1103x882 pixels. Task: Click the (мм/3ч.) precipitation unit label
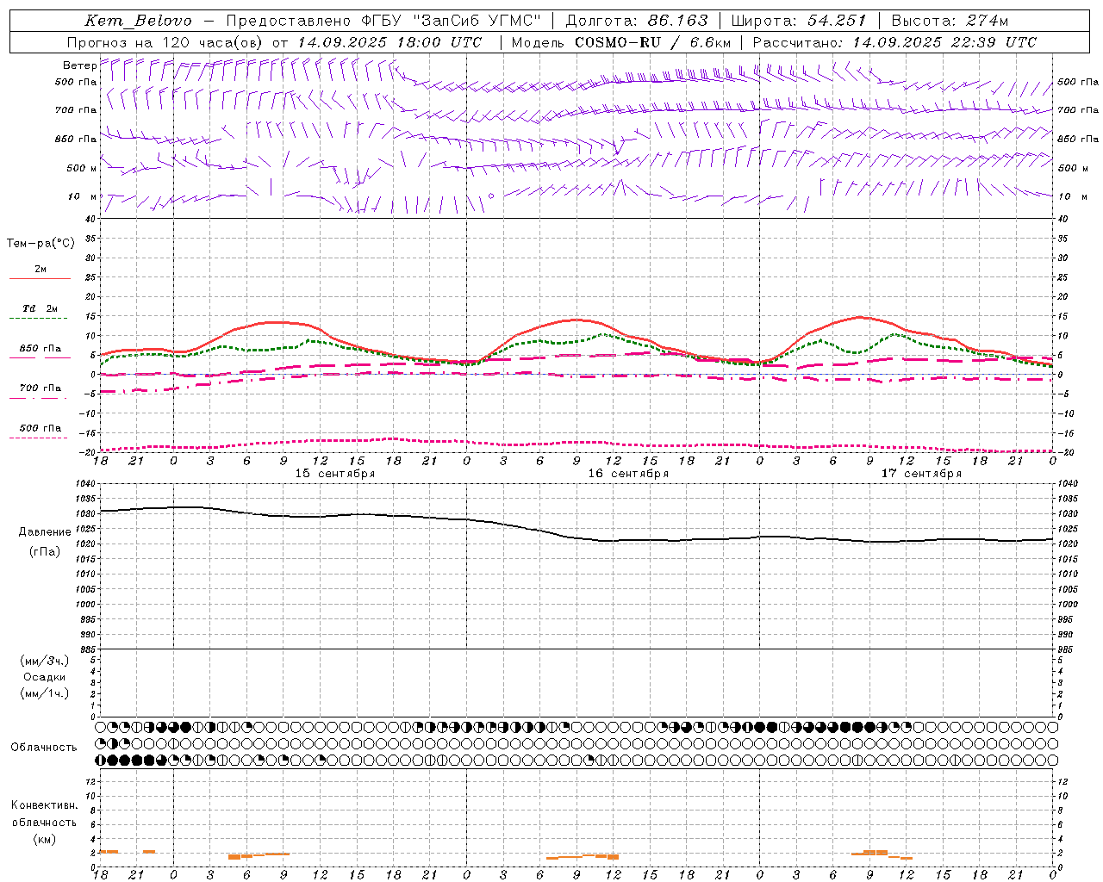pos(45,661)
